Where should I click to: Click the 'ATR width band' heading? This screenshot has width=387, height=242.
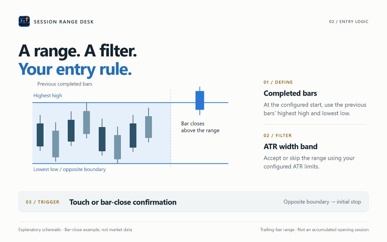(291, 146)
